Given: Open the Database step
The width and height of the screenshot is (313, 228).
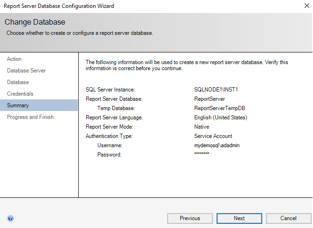Looking at the screenshot, I should [x=18, y=82].
